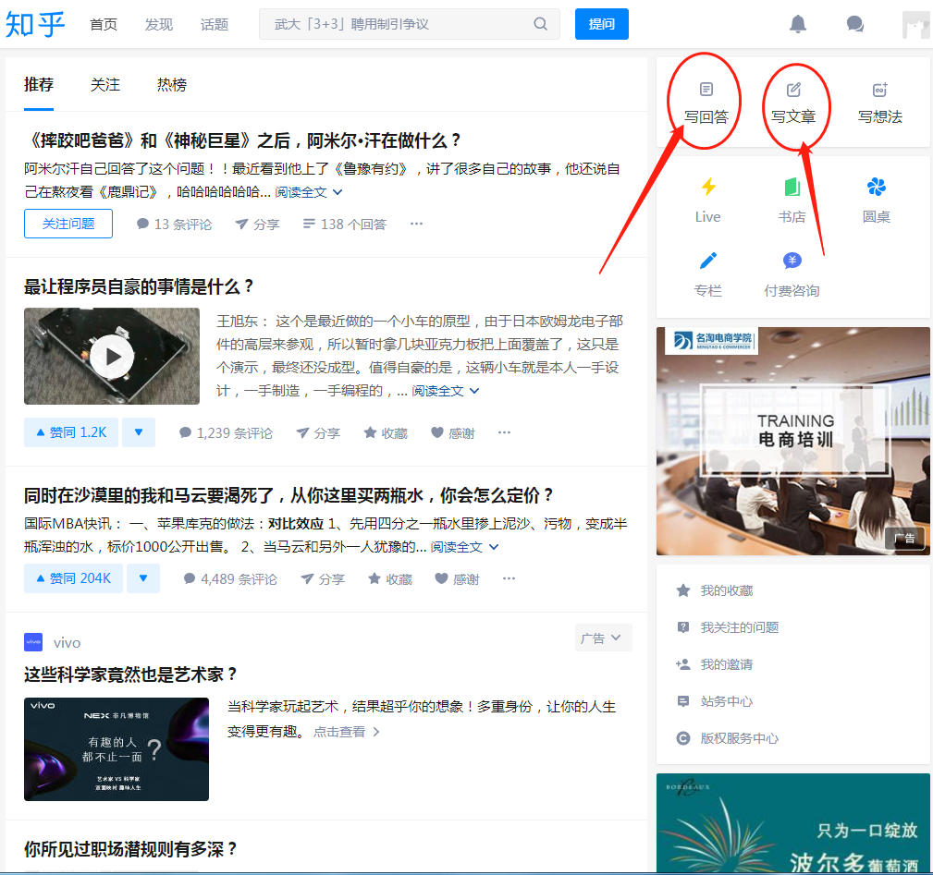Screen dimensions: 933x875
Task: Click the blue 提问 button
Action: pos(601,24)
